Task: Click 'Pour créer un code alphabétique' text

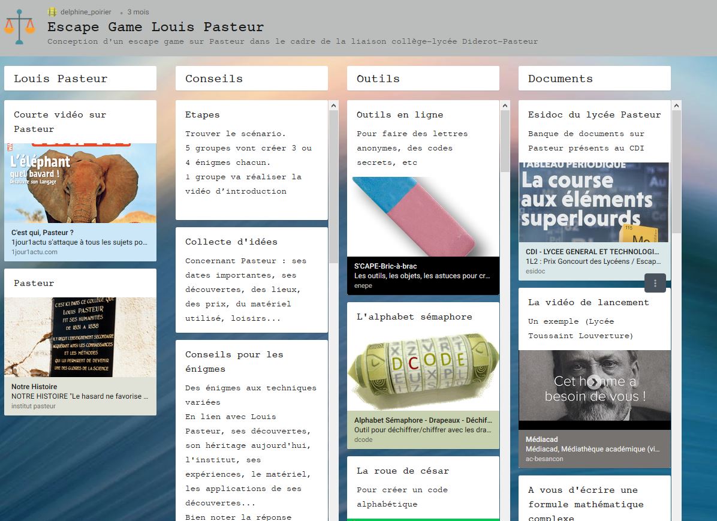Action: point(402,497)
